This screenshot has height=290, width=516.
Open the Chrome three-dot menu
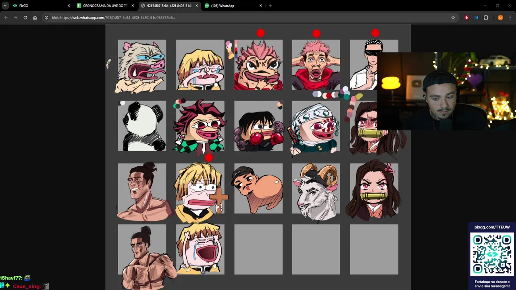pos(510,18)
